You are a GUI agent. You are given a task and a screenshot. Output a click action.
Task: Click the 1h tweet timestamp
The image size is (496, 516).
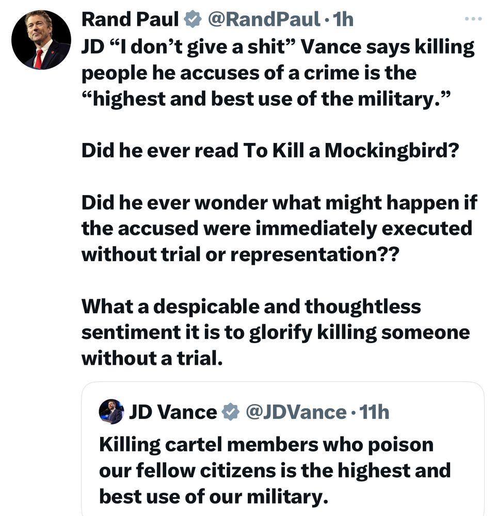point(344,20)
